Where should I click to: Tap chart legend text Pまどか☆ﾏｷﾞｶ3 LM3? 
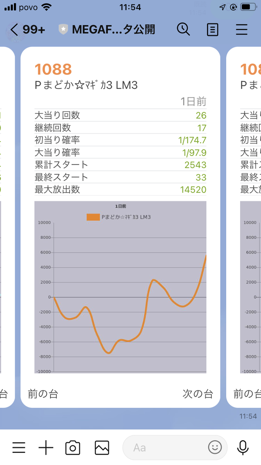point(126,217)
